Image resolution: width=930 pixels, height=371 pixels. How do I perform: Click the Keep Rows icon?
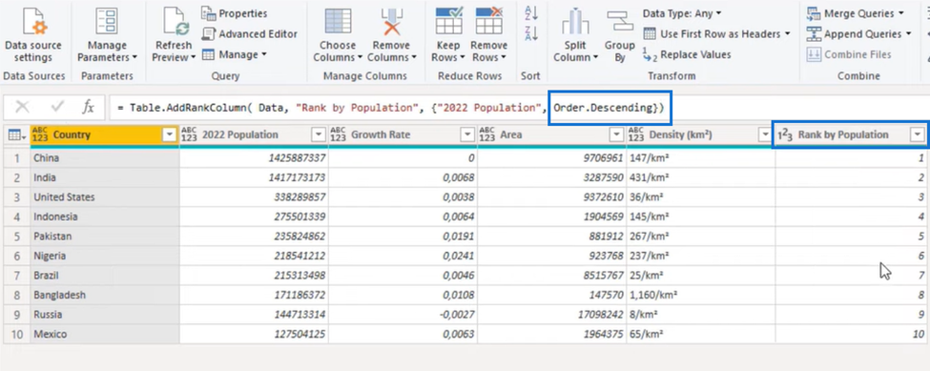click(x=449, y=20)
